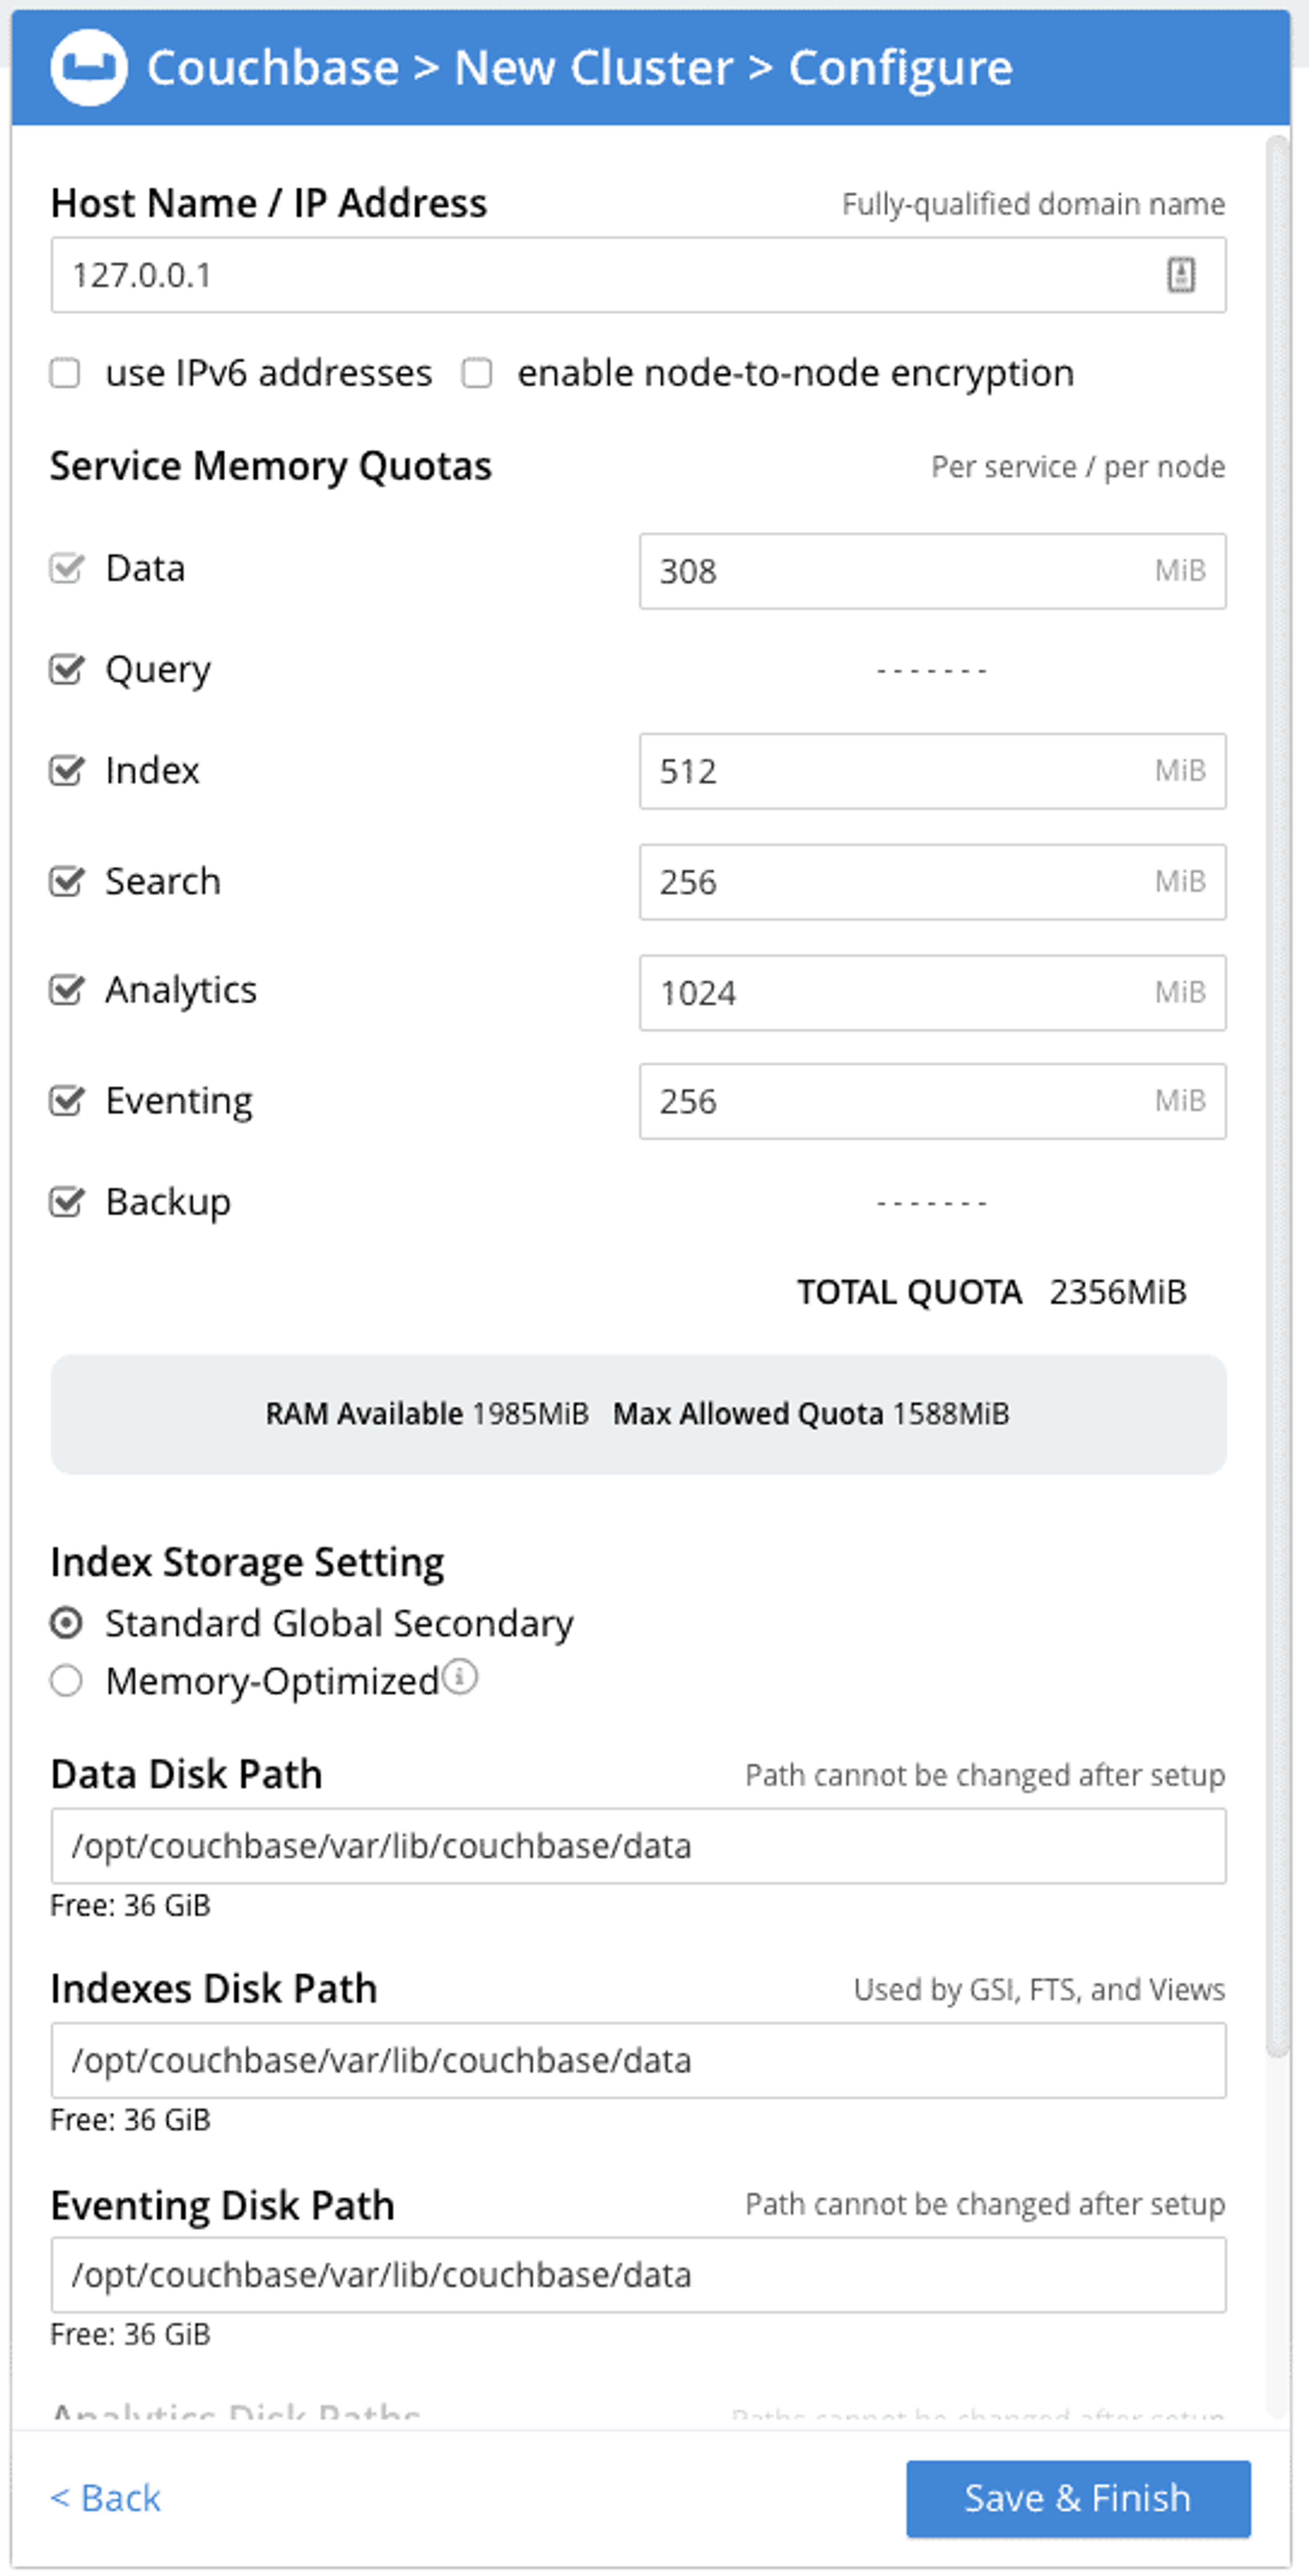Click the Service Memory Quotas heading
This screenshot has height=2576, width=1309.
pyautogui.click(x=271, y=466)
